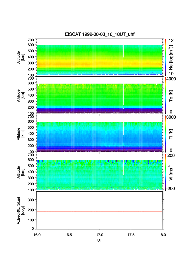Click the 'UT' x-axis label
This screenshot has width=178, height=268.
point(100,240)
